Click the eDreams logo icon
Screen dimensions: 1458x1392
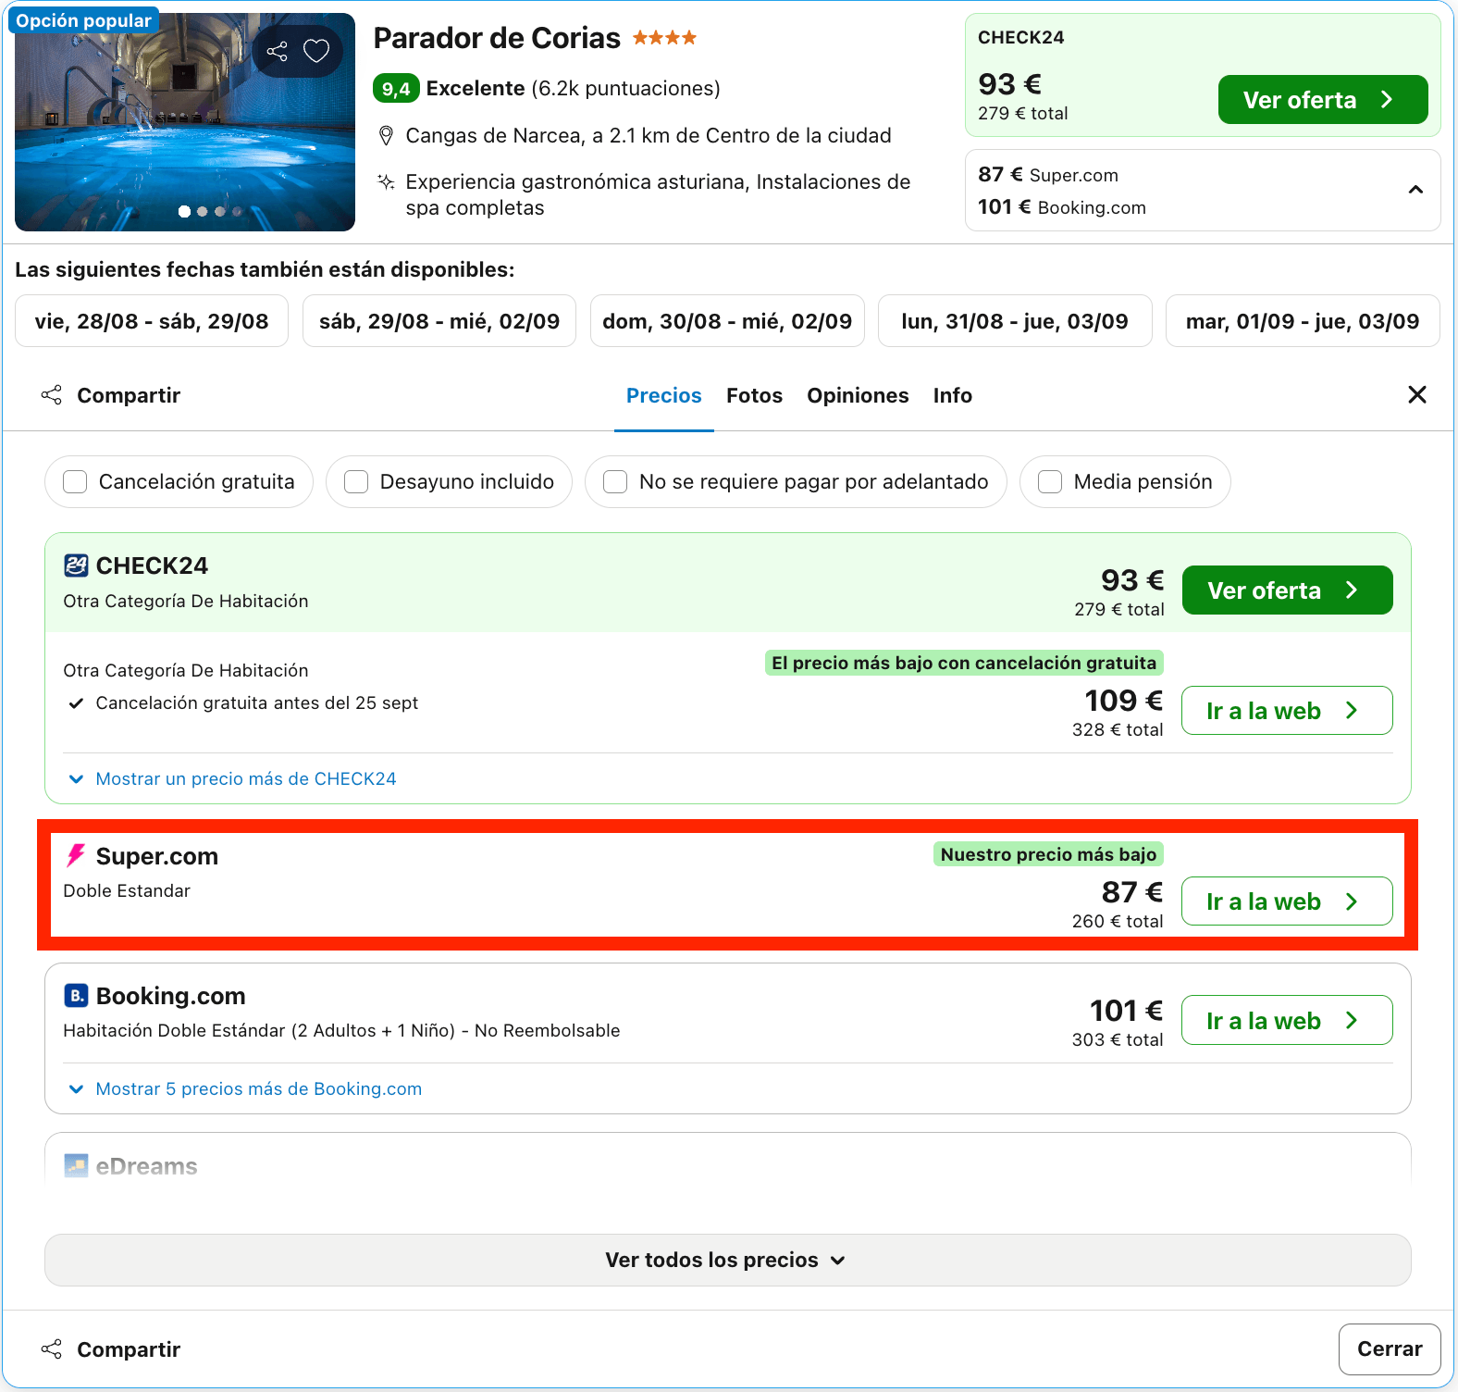click(x=76, y=1166)
